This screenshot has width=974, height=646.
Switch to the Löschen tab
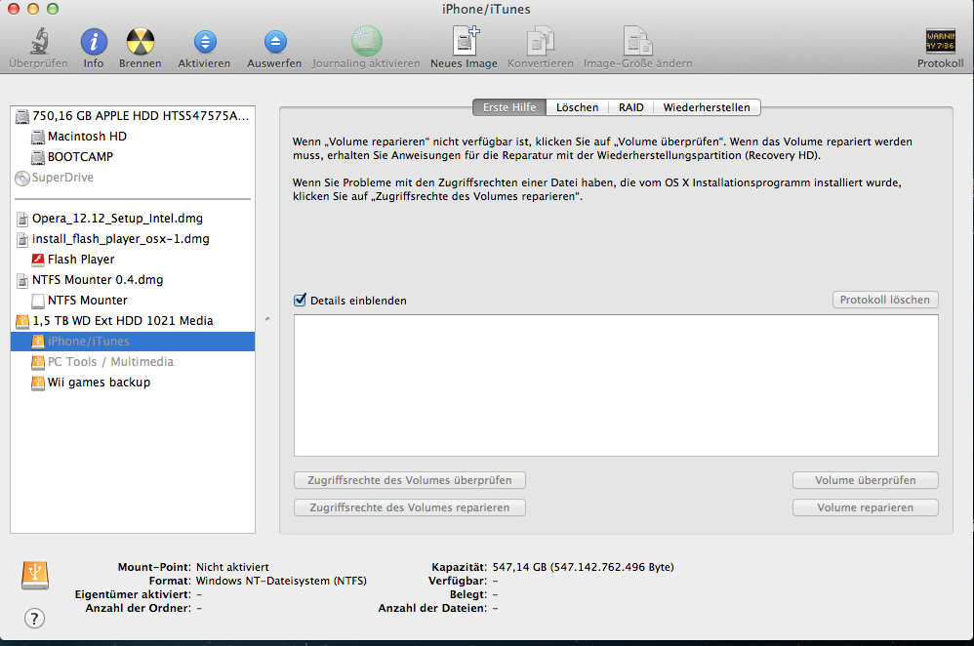577,107
